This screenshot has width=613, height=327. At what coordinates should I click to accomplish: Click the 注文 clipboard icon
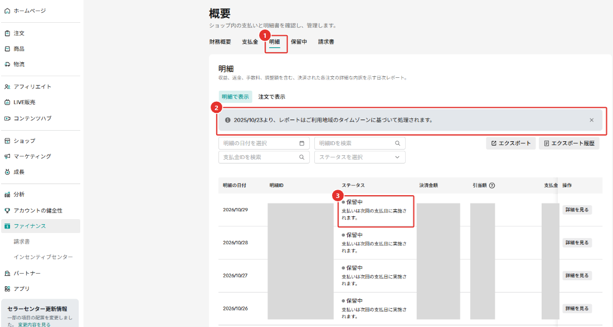(7, 33)
